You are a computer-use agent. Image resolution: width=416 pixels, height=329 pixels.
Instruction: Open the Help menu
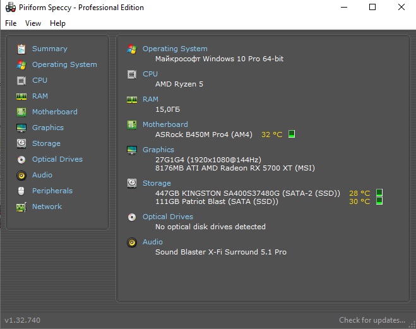tap(57, 23)
